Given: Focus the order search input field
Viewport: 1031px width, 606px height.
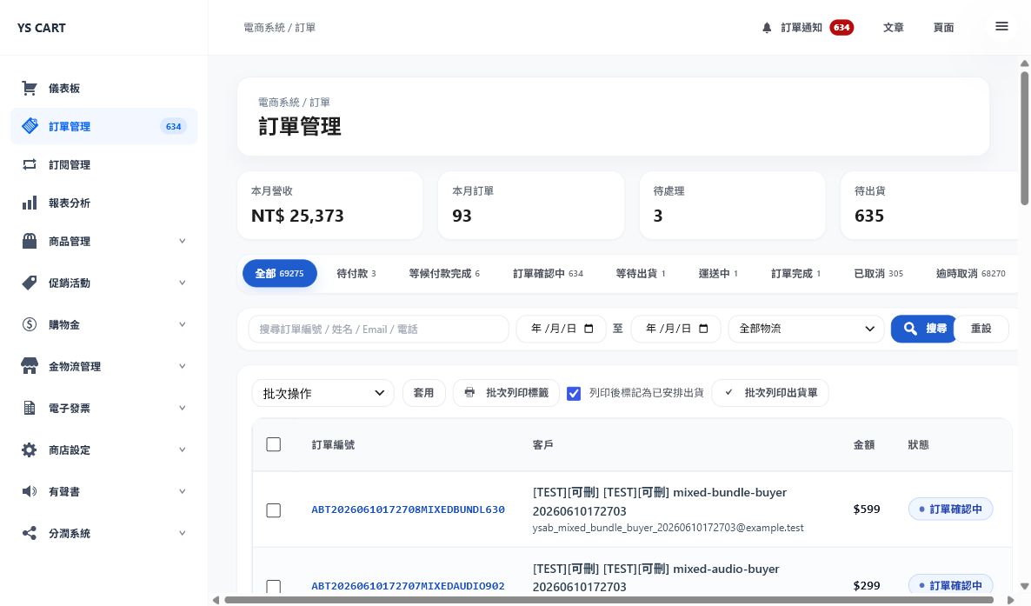Looking at the screenshot, I should click(378, 329).
